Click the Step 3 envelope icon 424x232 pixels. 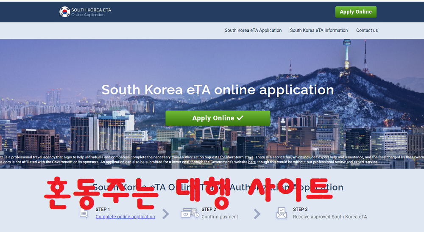[x=281, y=213]
